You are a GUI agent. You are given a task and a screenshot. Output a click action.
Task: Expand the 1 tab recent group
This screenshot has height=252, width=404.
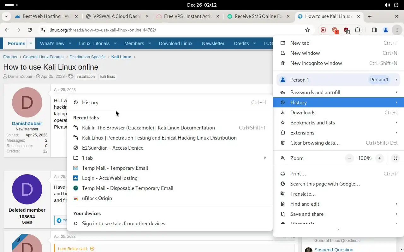(170, 158)
